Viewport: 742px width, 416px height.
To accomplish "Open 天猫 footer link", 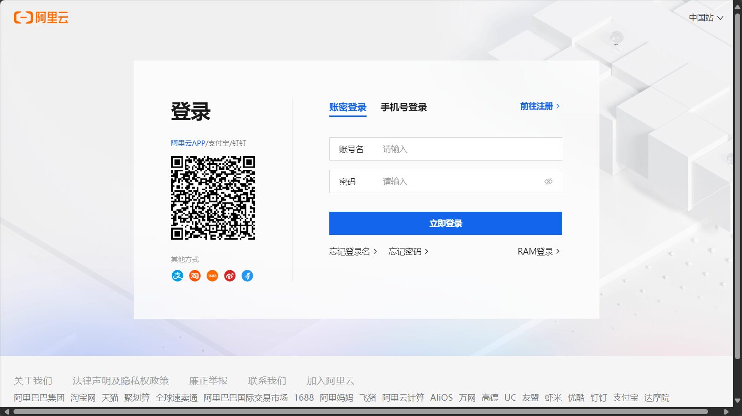I will 110,397.
